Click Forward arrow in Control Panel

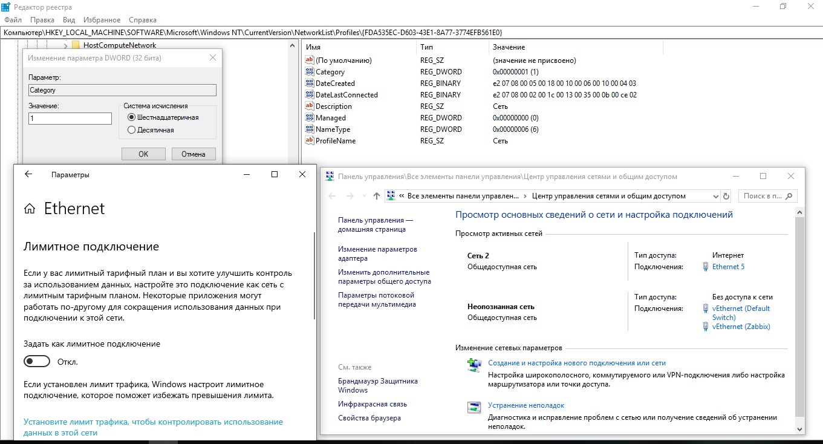350,196
